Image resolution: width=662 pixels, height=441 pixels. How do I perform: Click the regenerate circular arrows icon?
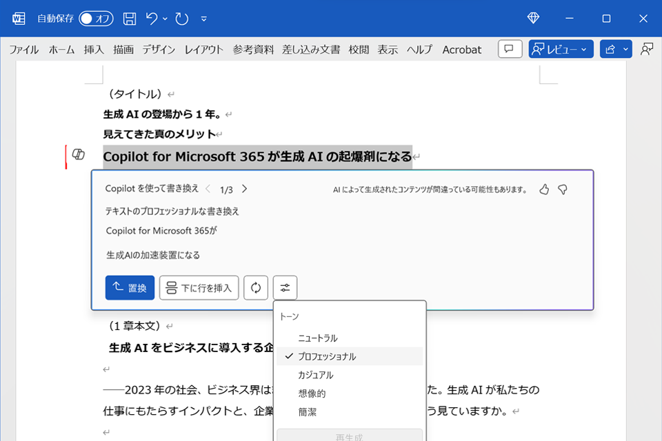pos(256,288)
